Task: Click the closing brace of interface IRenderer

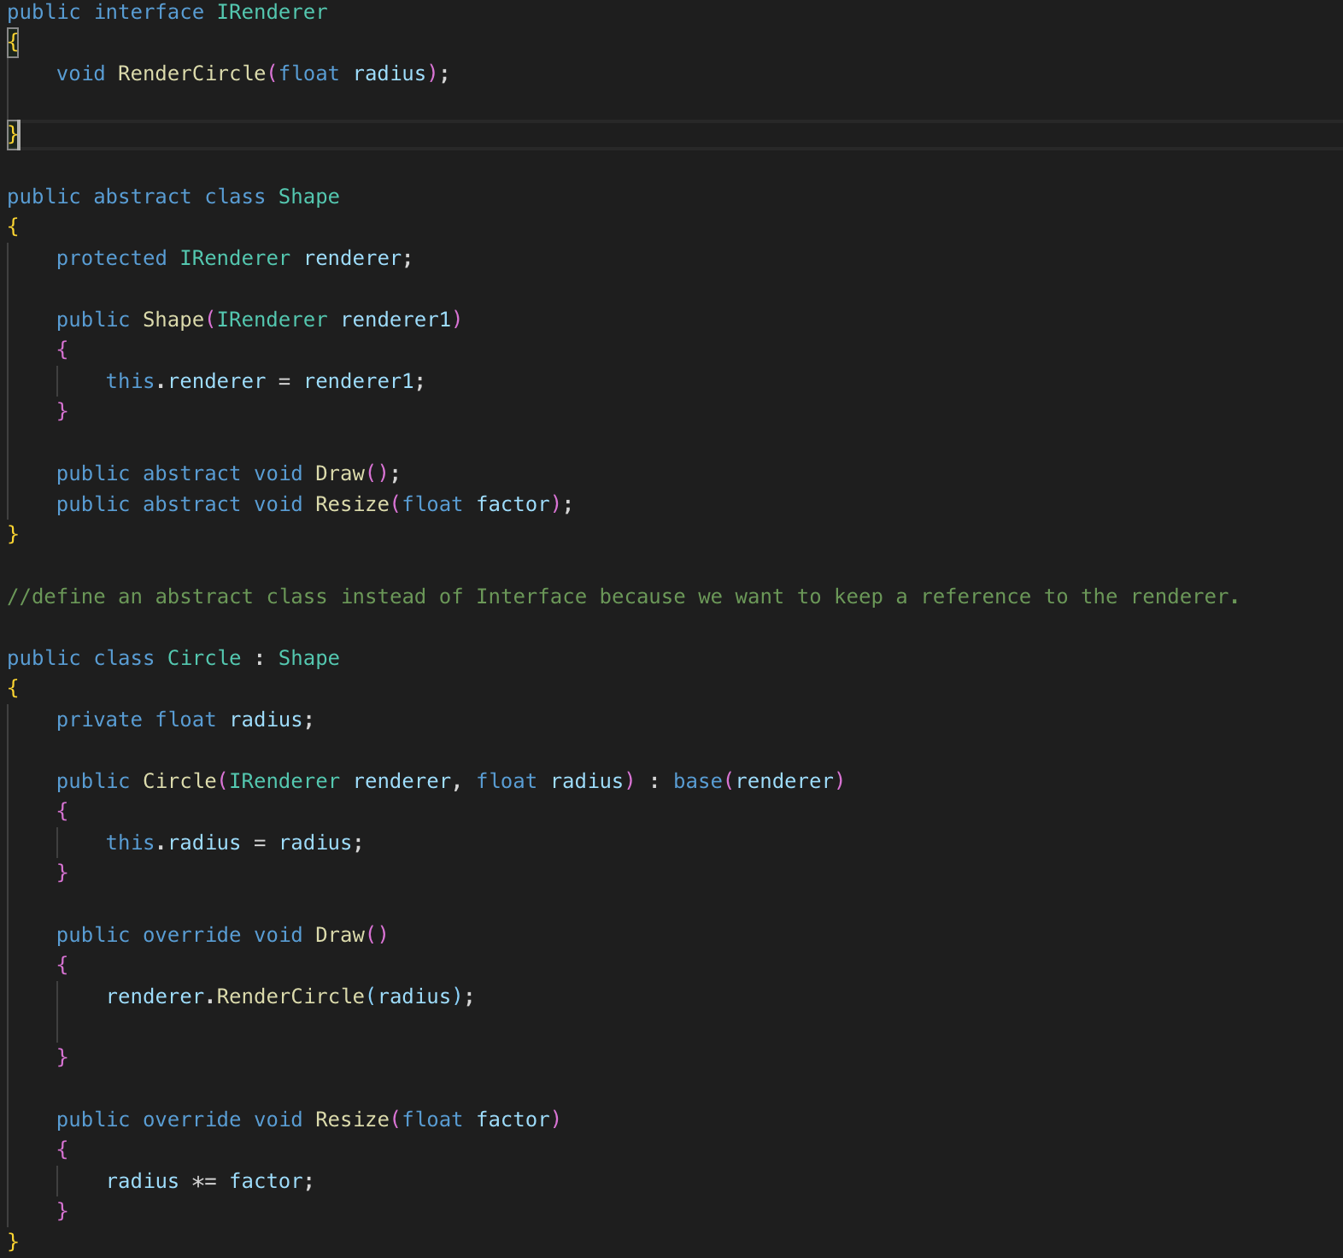Action: [13, 135]
